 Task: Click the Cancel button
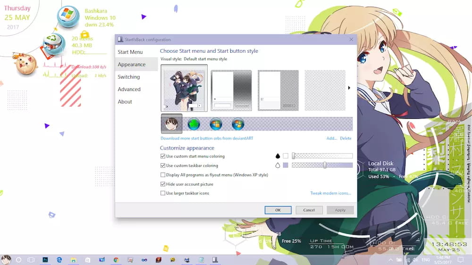click(x=309, y=210)
